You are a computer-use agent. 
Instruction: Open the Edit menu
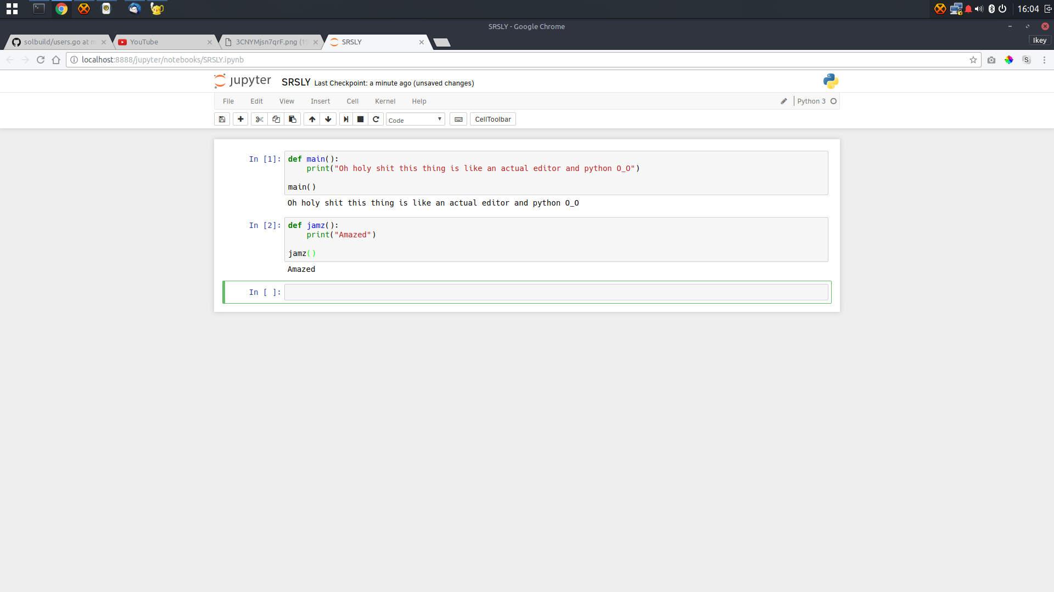256,101
